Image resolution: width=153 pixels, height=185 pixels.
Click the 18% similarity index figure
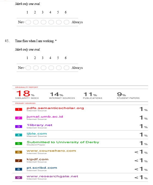tap(25, 93)
